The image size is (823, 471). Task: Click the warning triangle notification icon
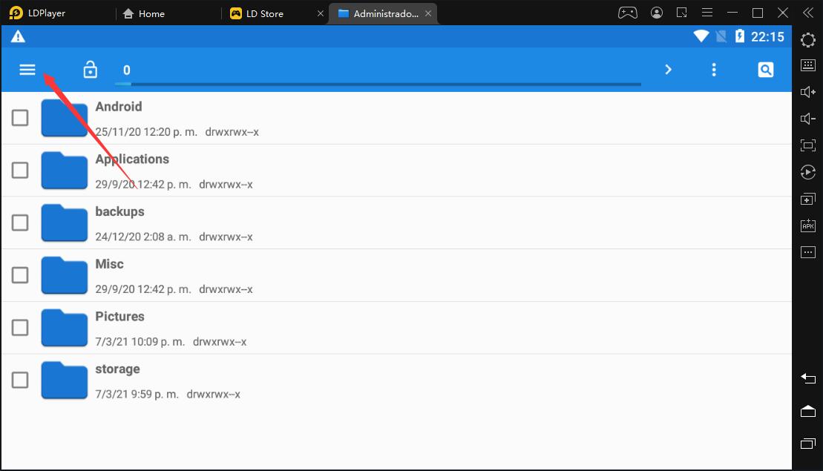19,36
